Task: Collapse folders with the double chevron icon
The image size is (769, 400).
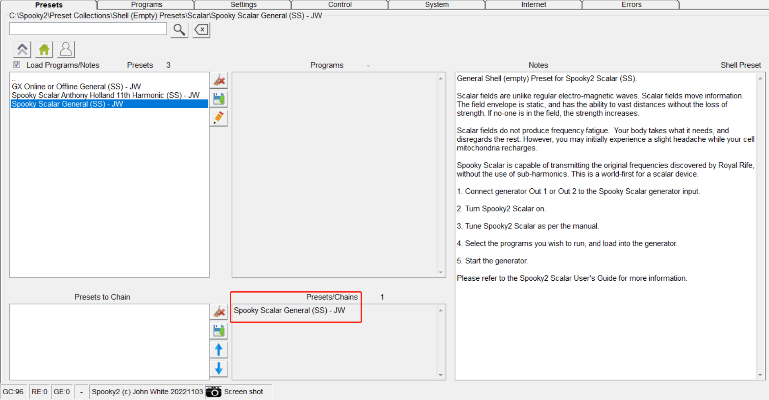Action: [22, 49]
